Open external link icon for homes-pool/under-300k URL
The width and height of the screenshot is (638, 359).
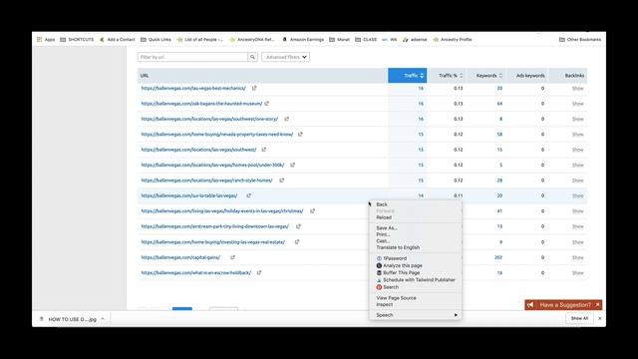click(x=292, y=165)
